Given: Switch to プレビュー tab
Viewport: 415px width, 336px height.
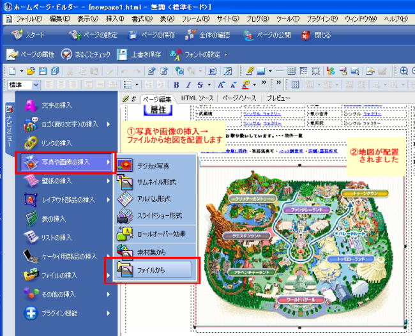Looking at the screenshot, I should [x=278, y=98].
